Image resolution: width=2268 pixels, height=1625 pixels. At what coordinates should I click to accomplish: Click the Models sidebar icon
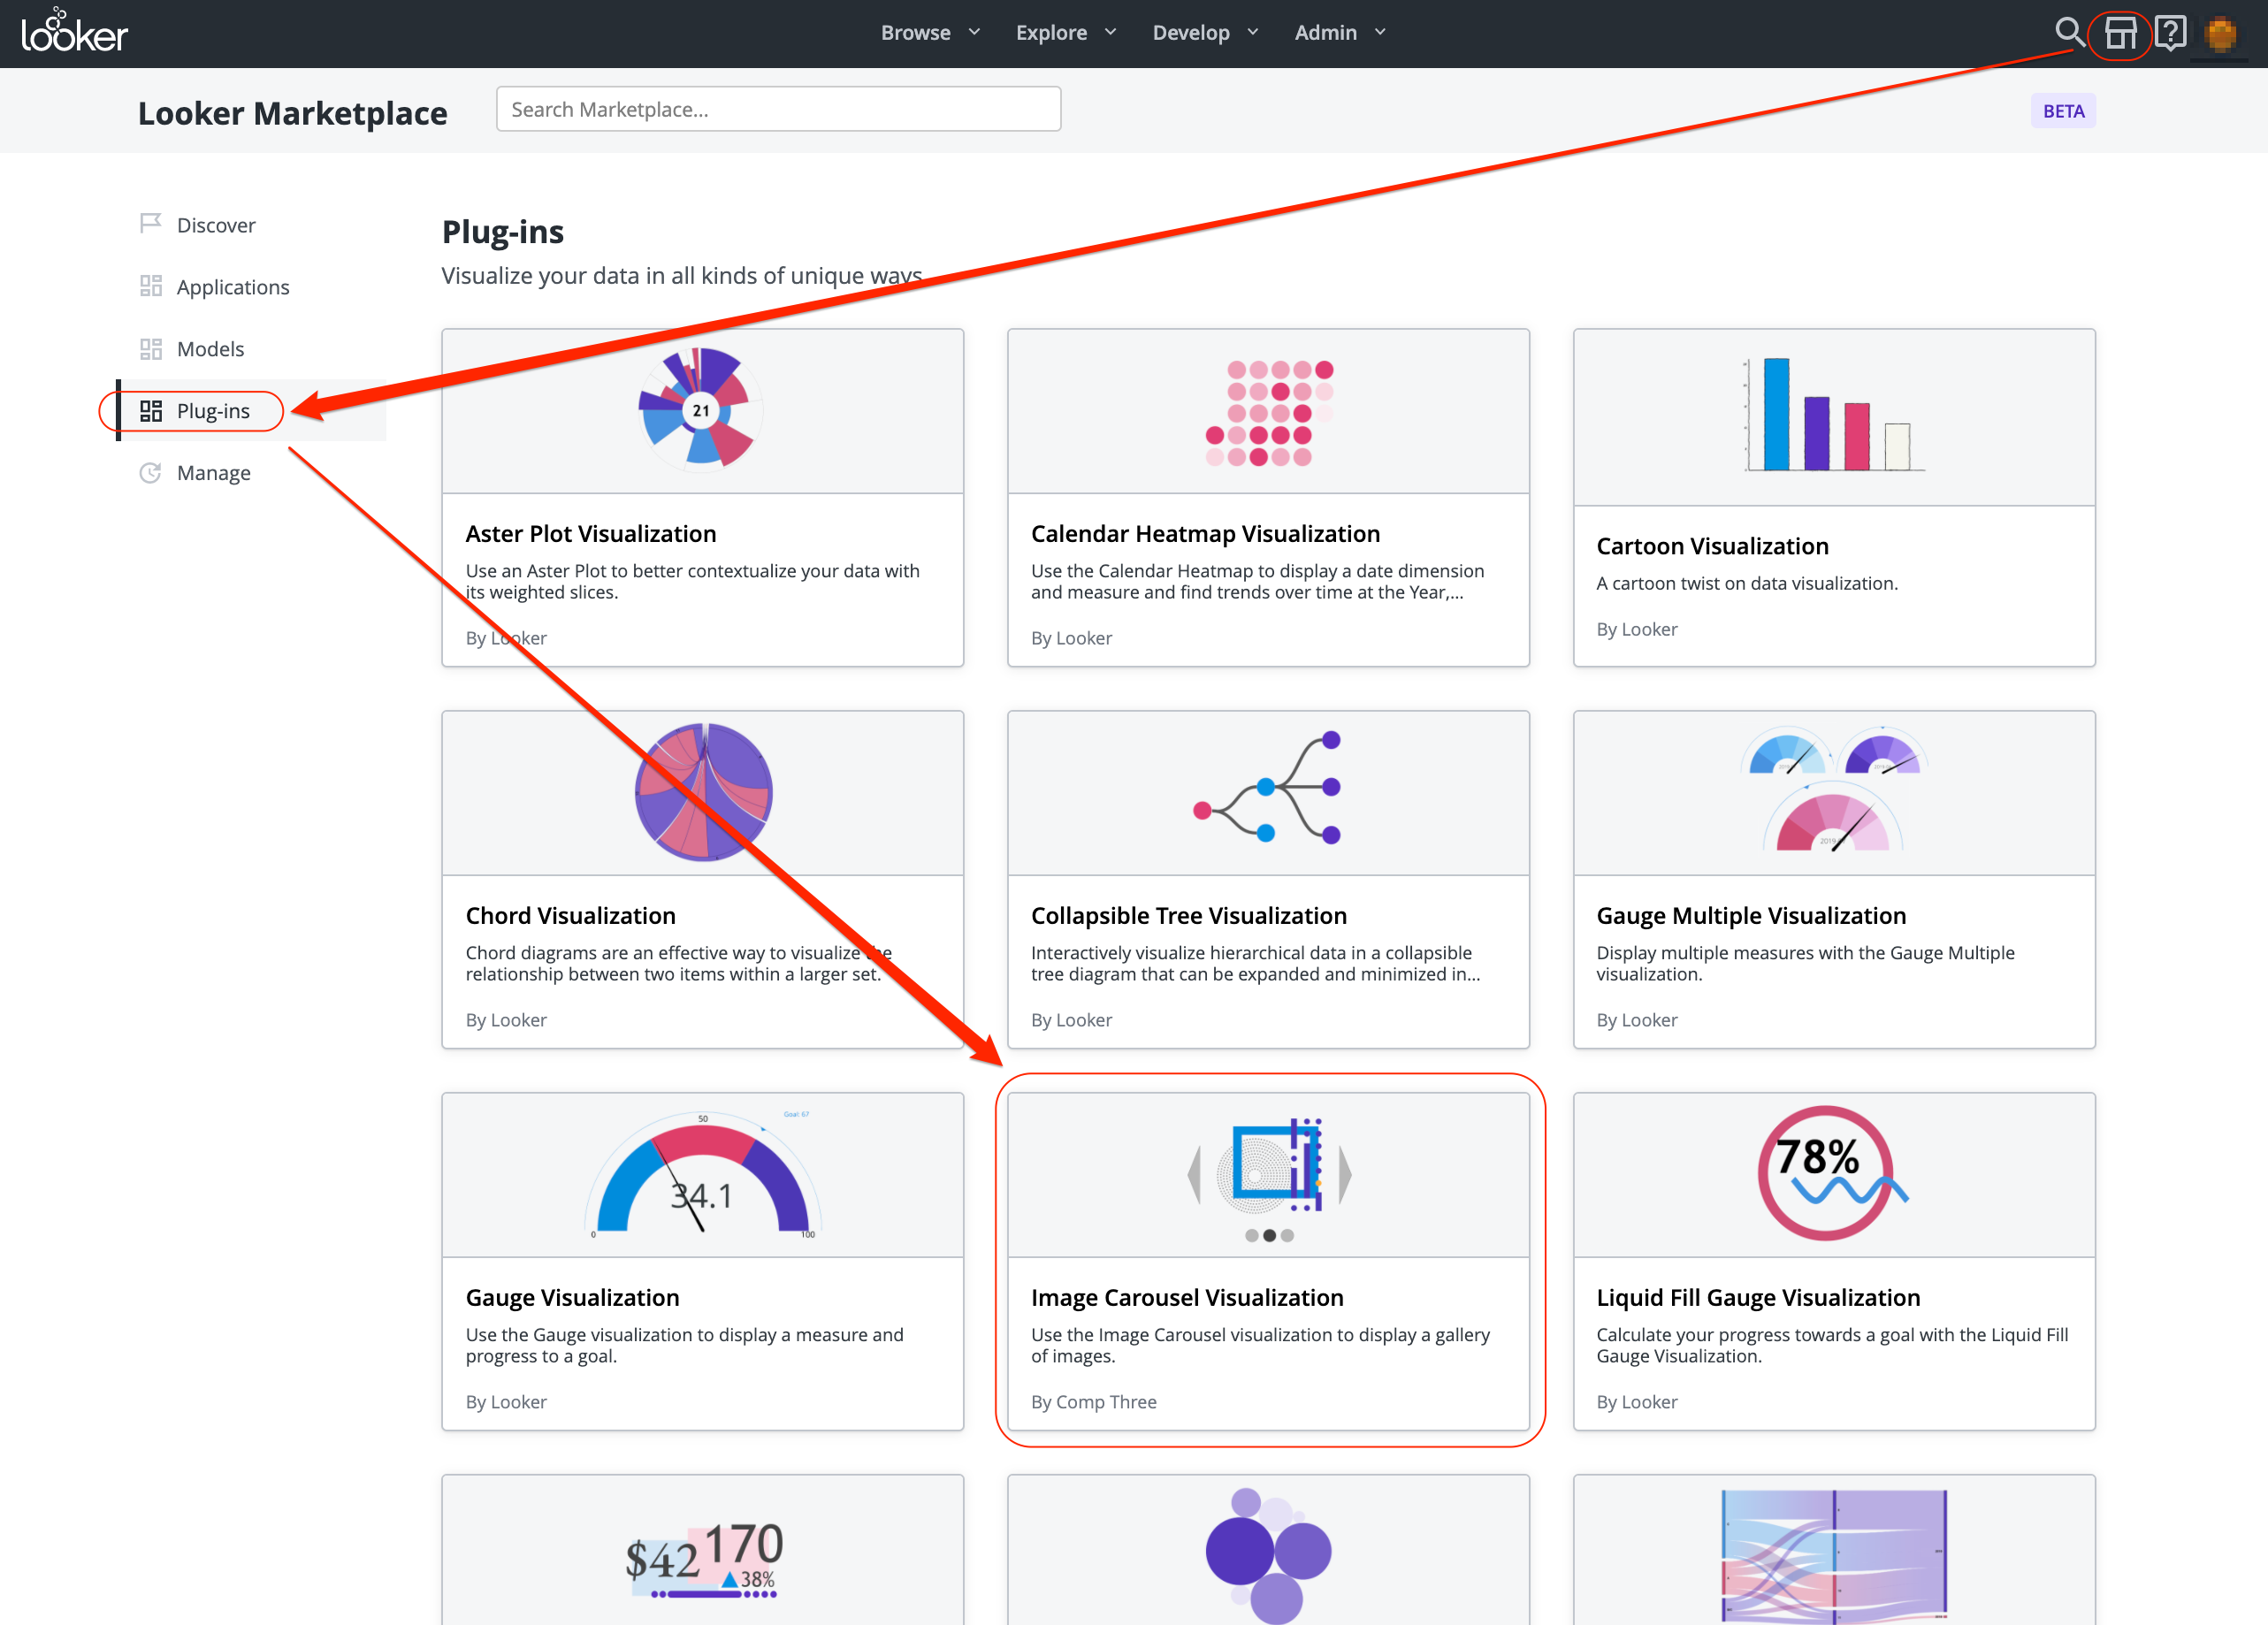[x=150, y=348]
